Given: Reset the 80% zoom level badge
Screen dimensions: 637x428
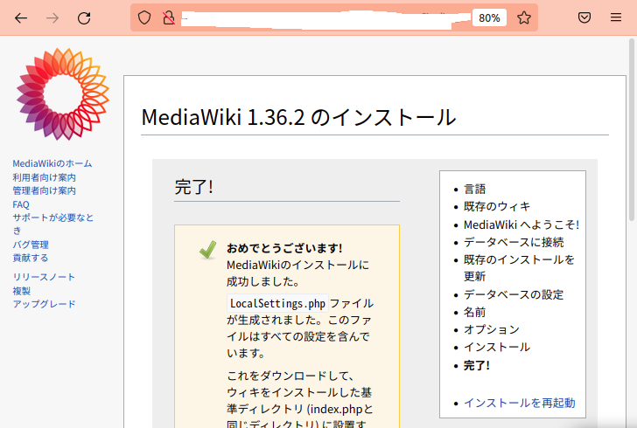Looking at the screenshot, I should click(489, 17).
